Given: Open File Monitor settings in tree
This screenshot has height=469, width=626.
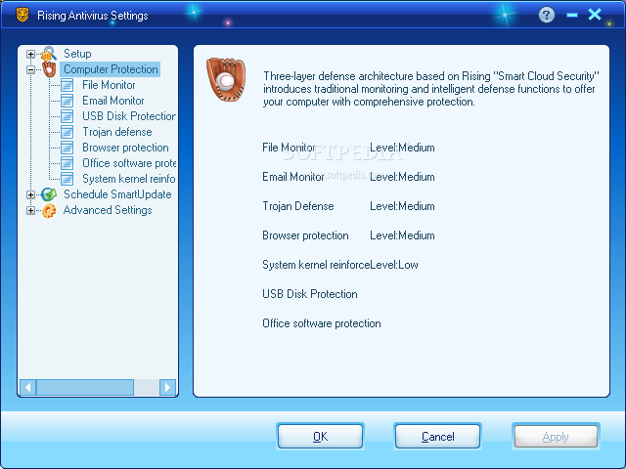Looking at the screenshot, I should click(109, 85).
